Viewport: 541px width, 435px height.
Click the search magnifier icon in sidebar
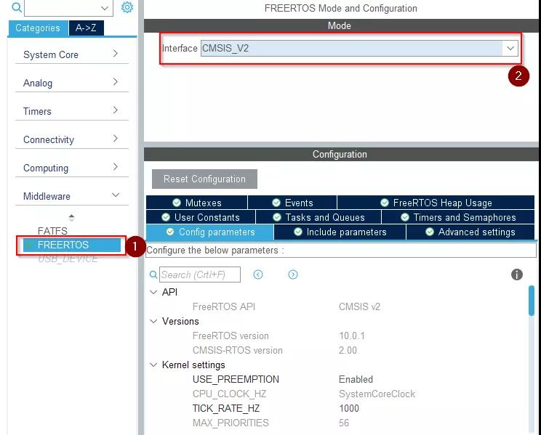pos(17,8)
